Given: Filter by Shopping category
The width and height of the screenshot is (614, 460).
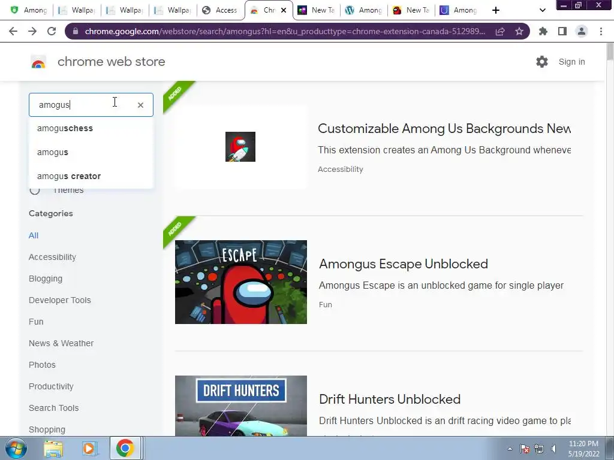Looking at the screenshot, I should click(47, 429).
